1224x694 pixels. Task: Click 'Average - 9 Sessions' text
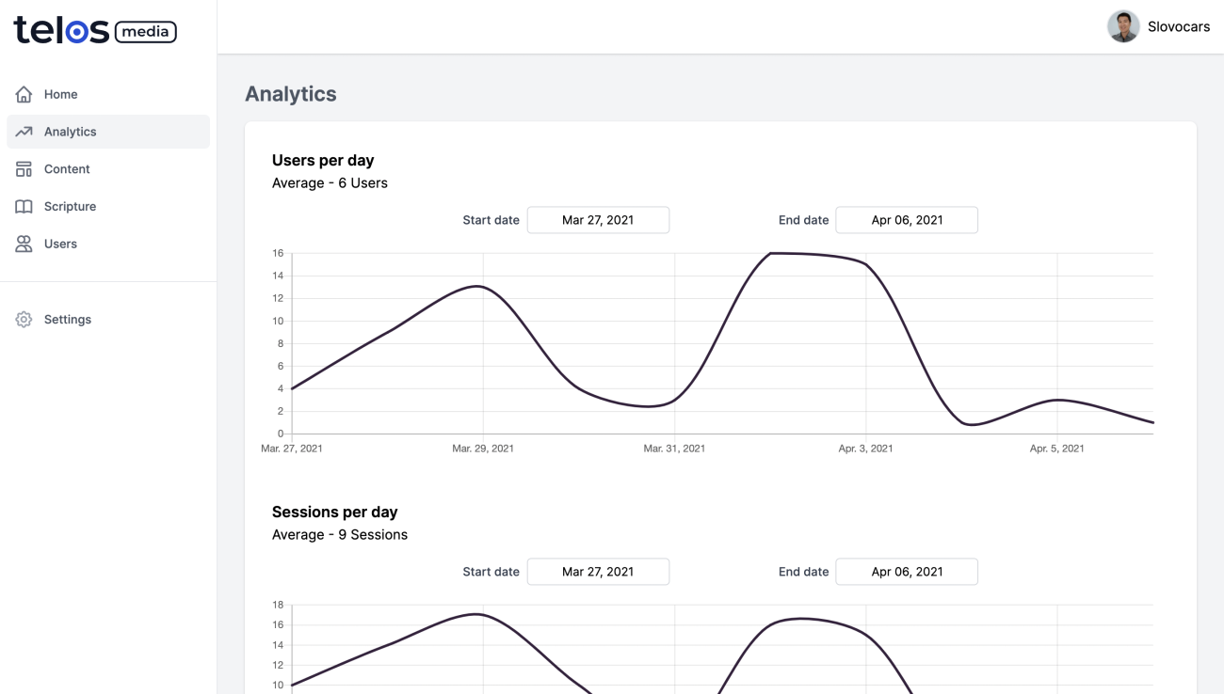click(x=340, y=535)
